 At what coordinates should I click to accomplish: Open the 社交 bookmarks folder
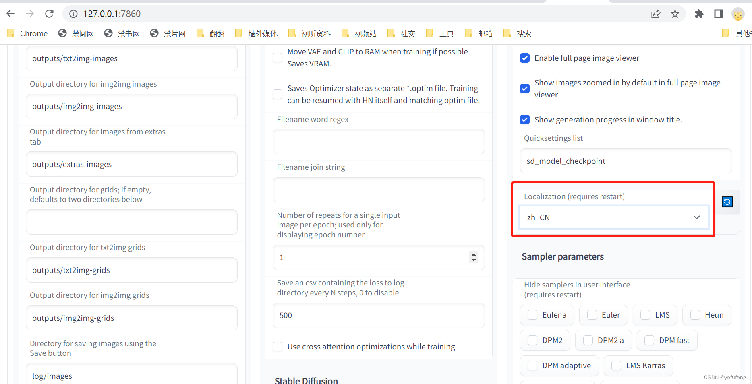pyautogui.click(x=401, y=33)
